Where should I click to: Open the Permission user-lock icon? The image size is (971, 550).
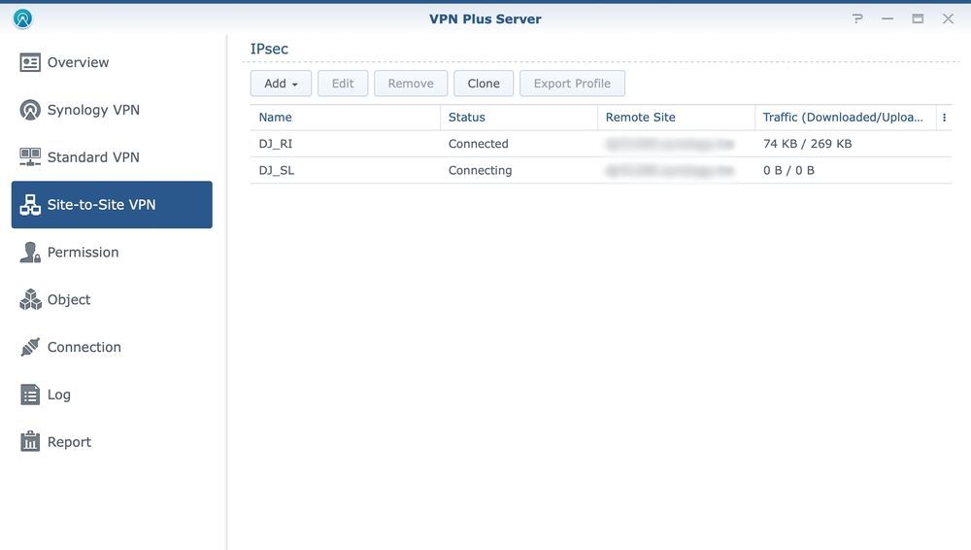[30, 253]
